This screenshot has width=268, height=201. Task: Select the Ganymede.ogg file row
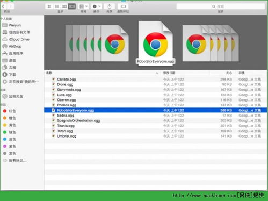(156, 90)
